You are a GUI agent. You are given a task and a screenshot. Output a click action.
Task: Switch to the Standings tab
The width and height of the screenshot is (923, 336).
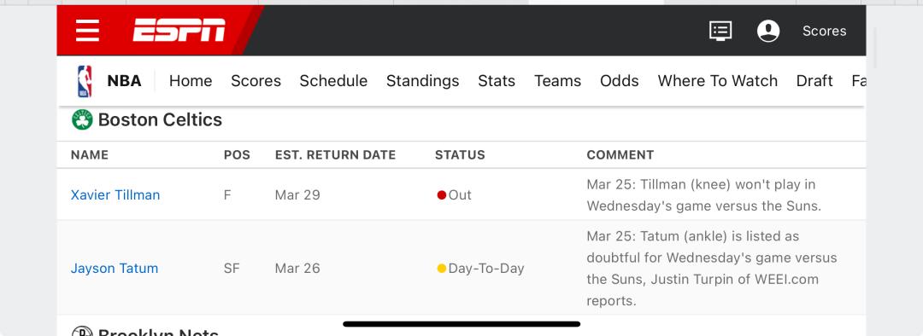423,81
